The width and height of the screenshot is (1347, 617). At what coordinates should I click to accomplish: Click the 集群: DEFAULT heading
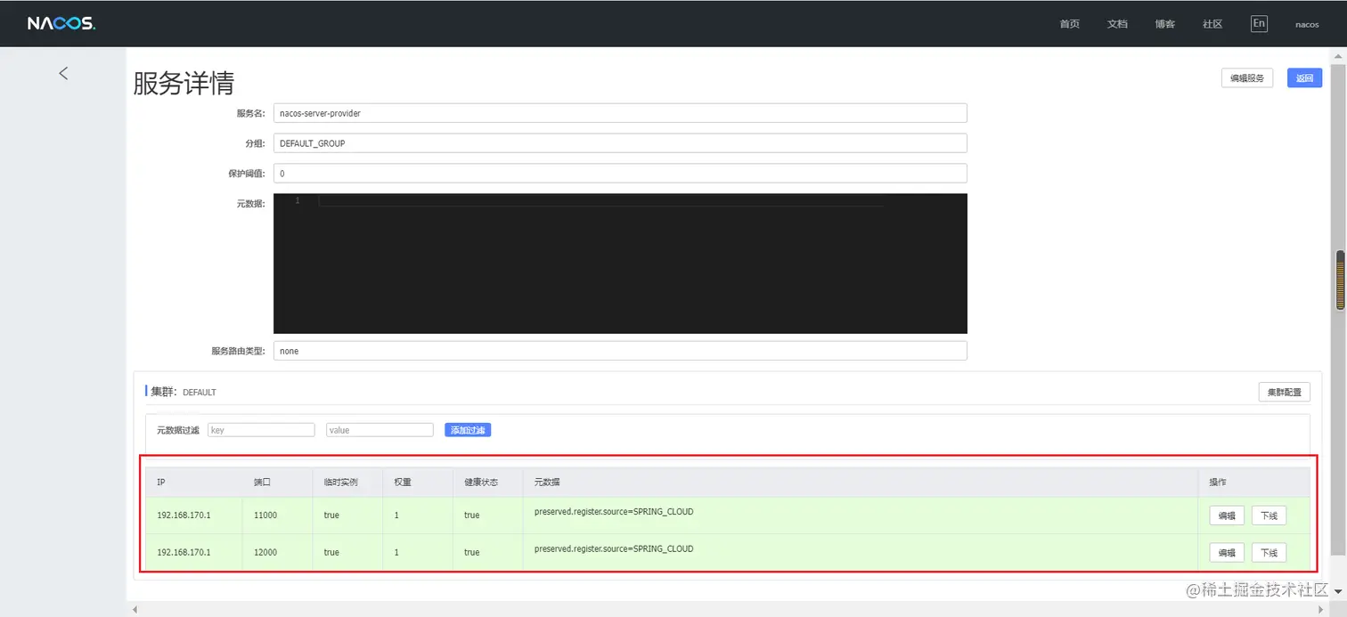coord(183,391)
